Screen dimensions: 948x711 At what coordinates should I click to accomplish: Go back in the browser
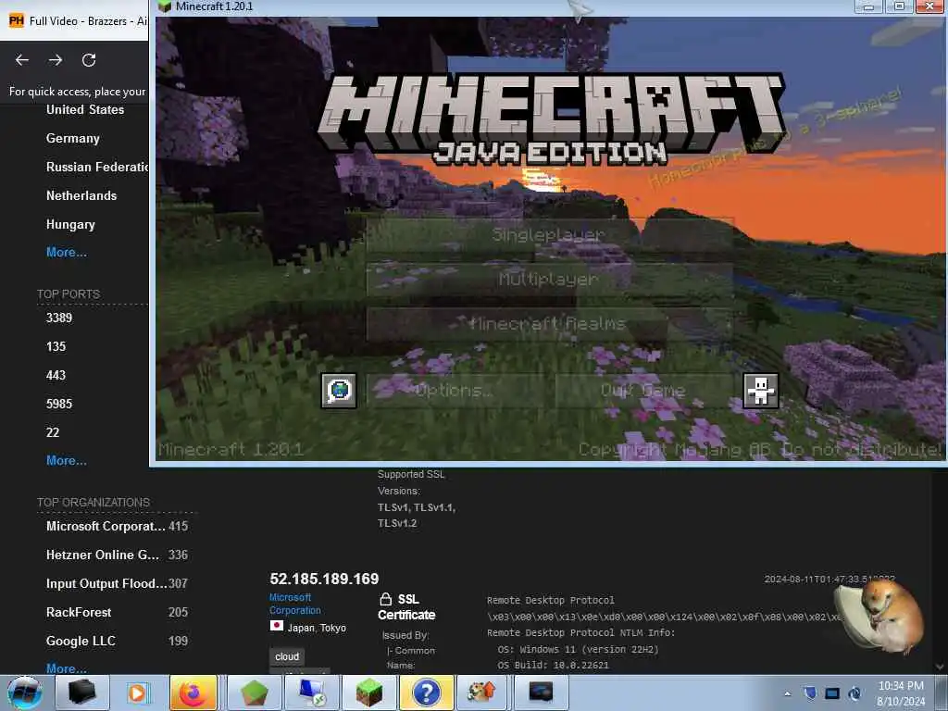pos(22,60)
